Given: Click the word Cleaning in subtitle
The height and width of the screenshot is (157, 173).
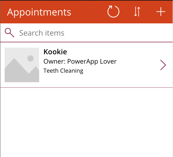Looking at the screenshot, I should coord(72,71).
